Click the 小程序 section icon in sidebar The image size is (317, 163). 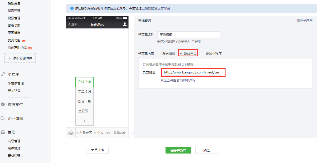click(3, 75)
